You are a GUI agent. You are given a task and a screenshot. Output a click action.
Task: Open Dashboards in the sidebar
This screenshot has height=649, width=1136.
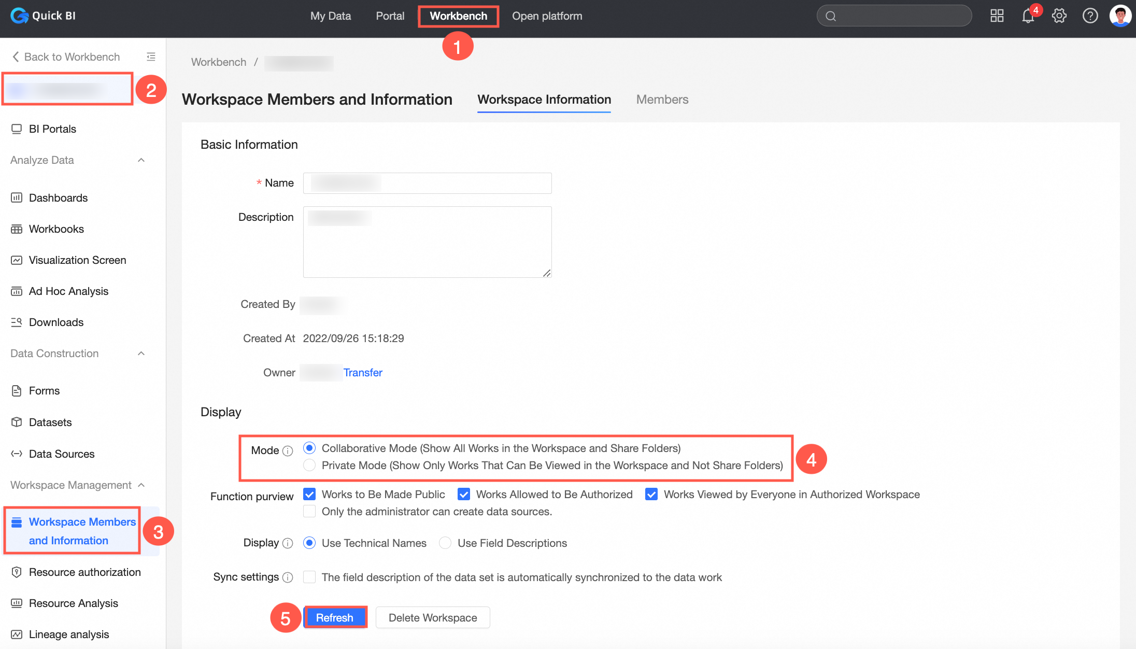point(58,197)
